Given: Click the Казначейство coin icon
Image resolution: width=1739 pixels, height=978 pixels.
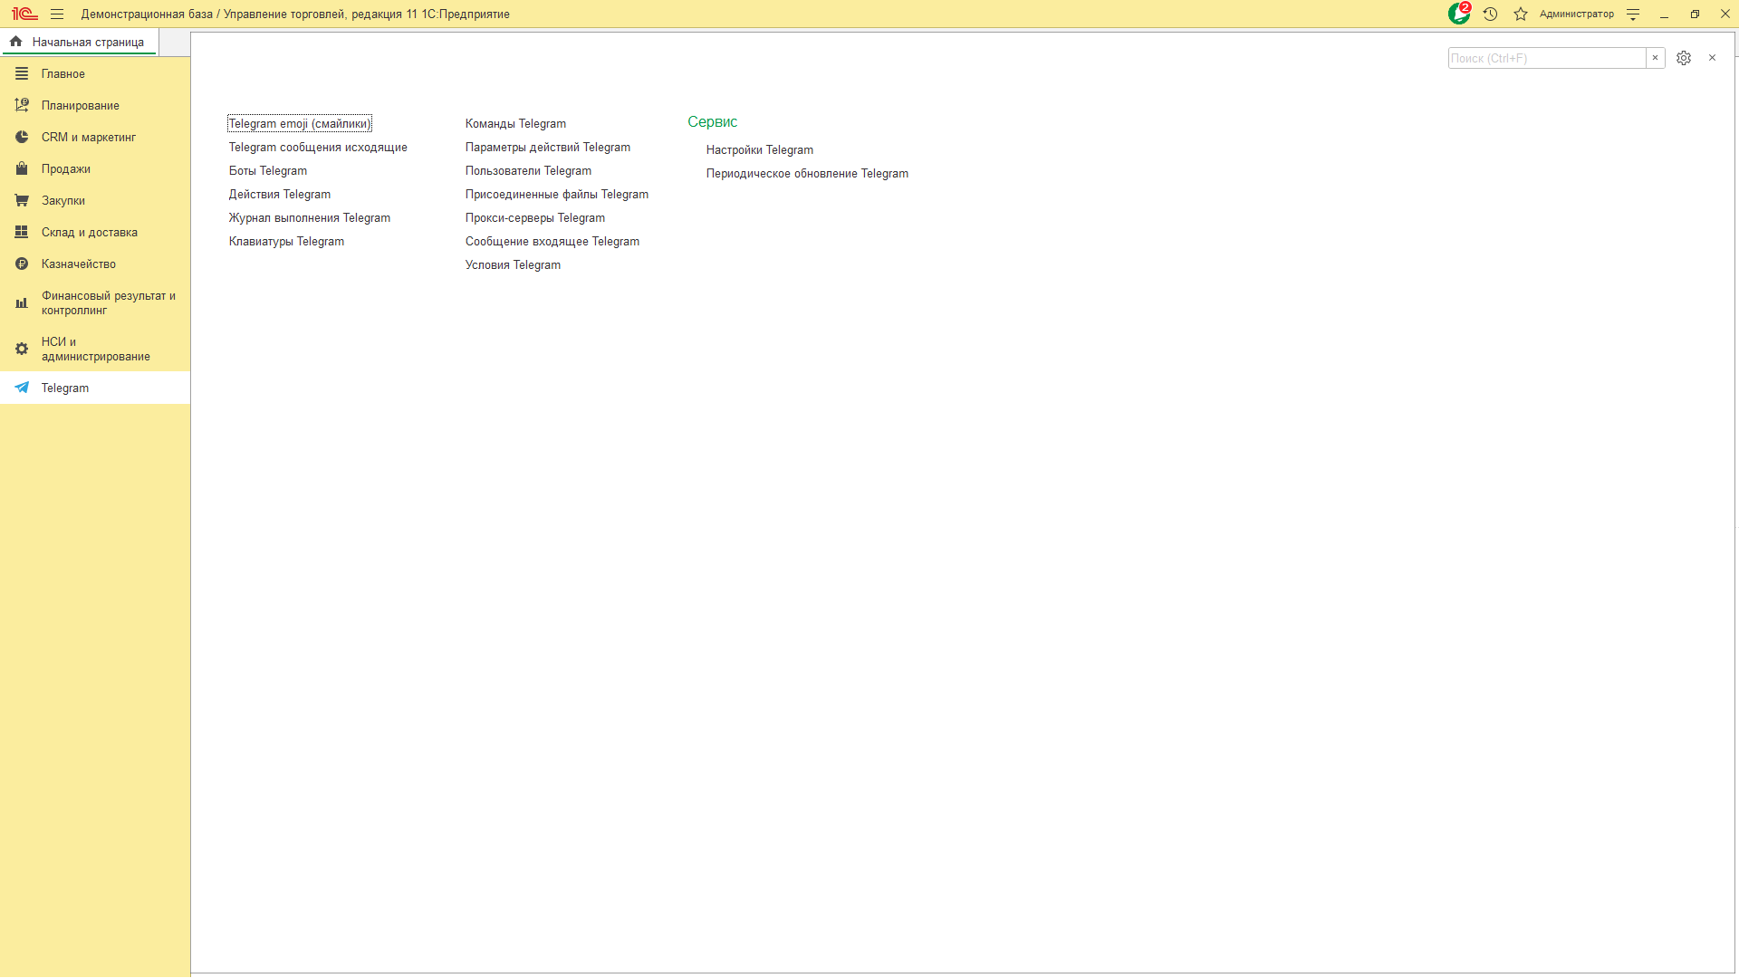Looking at the screenshot, I should [22, 264].
